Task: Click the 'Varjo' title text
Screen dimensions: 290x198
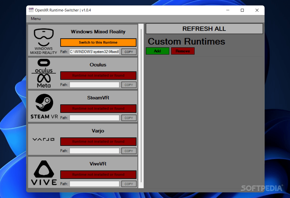Action: click(98, 131)
